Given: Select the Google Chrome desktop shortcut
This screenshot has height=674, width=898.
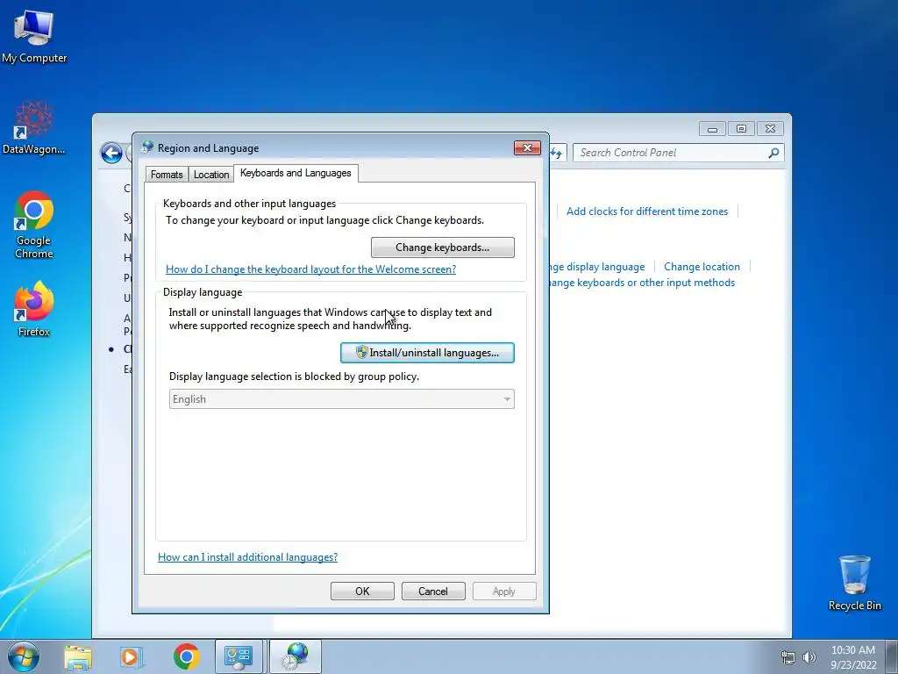Looking at the screenshot, I should point(34,225).
